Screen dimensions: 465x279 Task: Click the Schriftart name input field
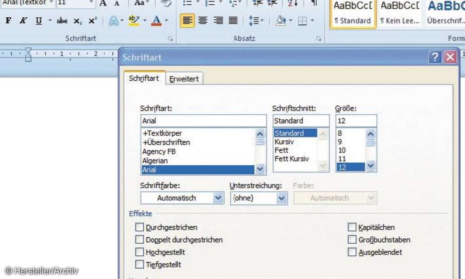[203, 121]
